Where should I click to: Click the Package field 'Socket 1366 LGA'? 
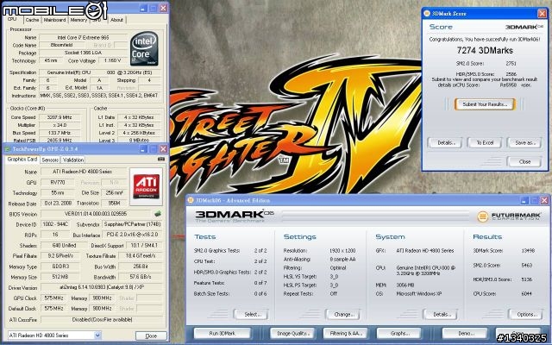(83, 53)
